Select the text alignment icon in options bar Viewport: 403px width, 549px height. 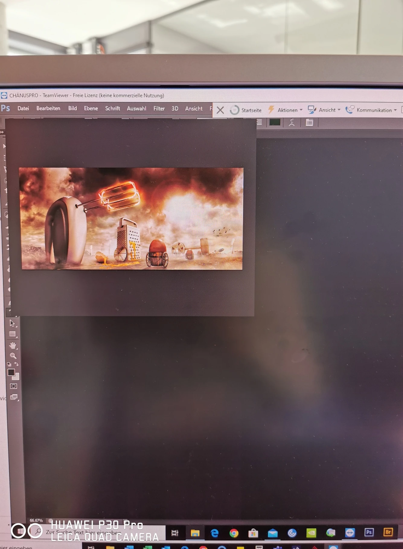point(259,122)
